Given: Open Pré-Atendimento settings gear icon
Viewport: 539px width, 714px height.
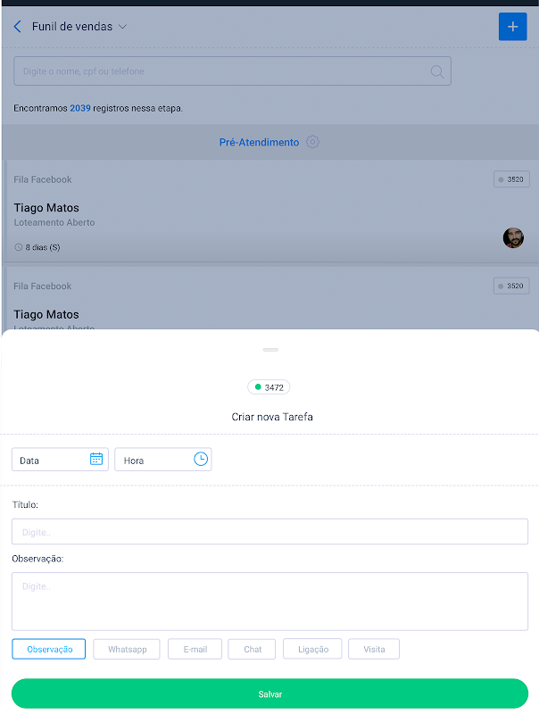Looking at the screenshot, I should [312, 142].
